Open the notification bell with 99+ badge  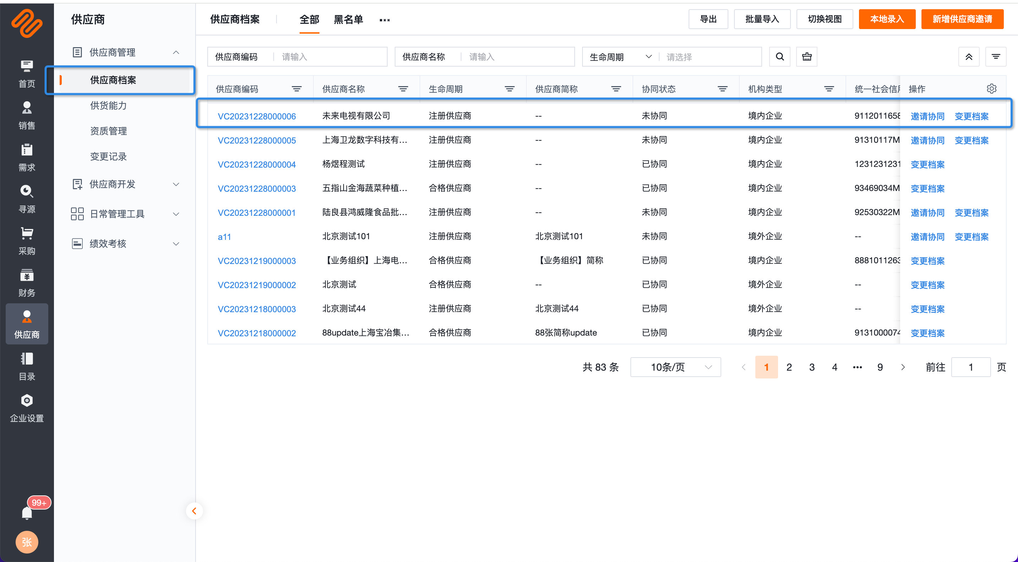[27, 512]
